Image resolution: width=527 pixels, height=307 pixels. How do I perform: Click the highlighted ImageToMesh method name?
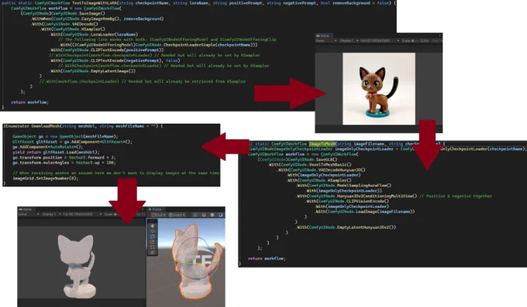322,144
